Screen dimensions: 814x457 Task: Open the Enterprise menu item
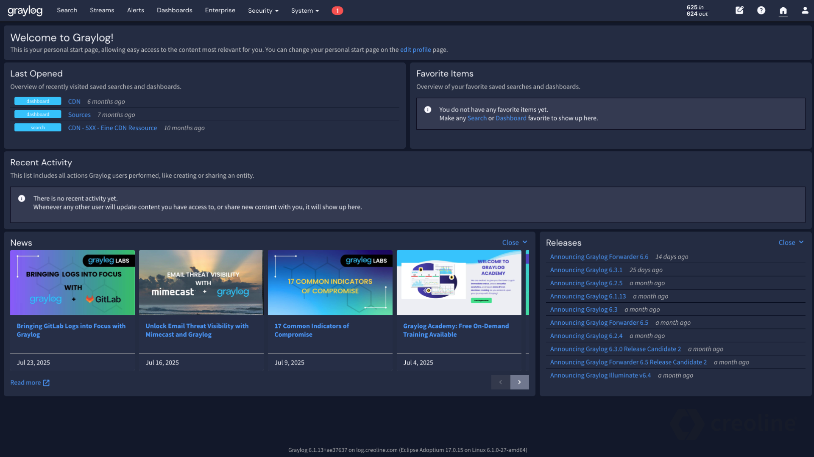(x=220, y=10)
